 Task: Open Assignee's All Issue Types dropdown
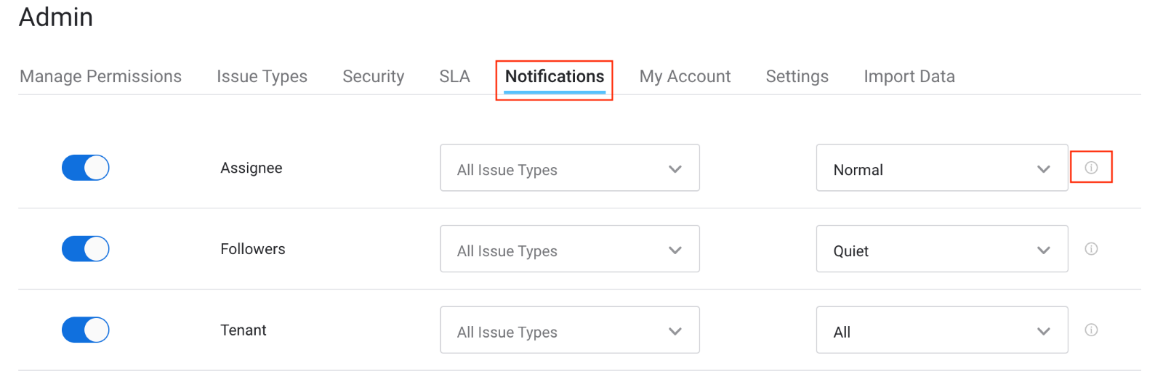coord(570,168)
